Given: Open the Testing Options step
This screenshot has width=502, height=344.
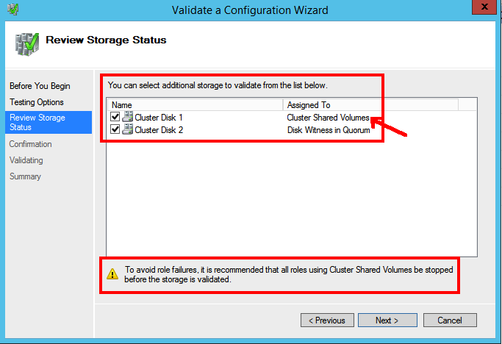Looking at the screenshot, I should (x=37, y=102).
